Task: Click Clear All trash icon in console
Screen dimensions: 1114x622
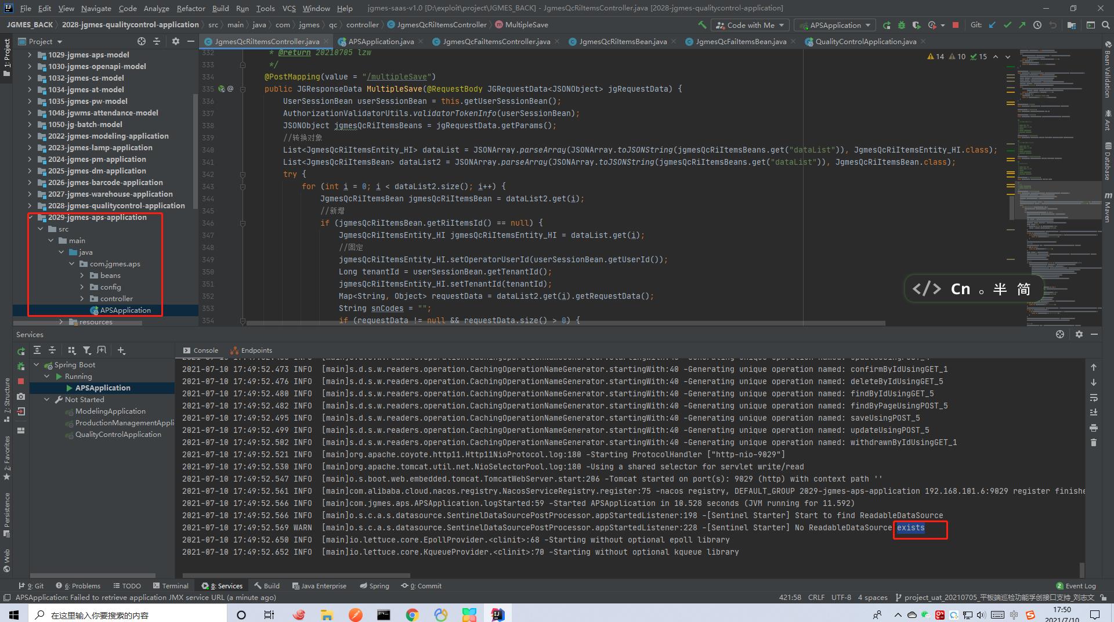Action: click(1094, 442)
